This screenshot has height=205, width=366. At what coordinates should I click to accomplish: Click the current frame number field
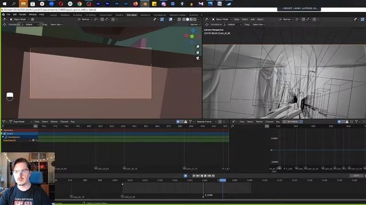[356, 176]
